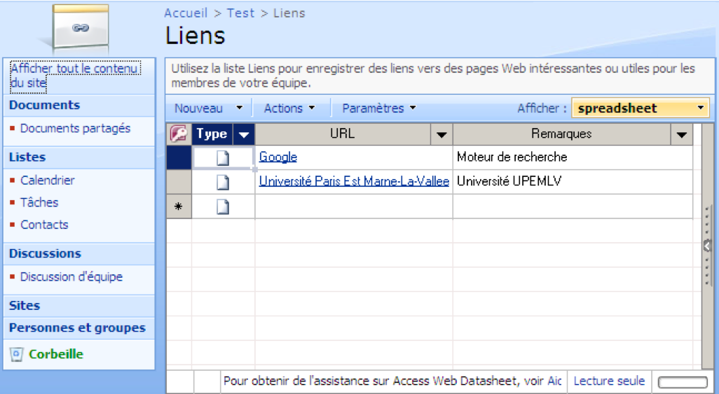Open the Corbeille recycle bin
The image size is (719, 394).
pyautogui.click(x=55, y=354)
